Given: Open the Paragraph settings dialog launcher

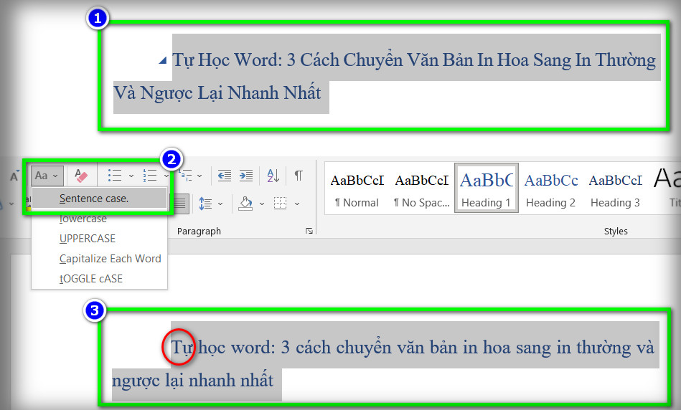Looking at the screenshot, I should [x=309, y=232].
